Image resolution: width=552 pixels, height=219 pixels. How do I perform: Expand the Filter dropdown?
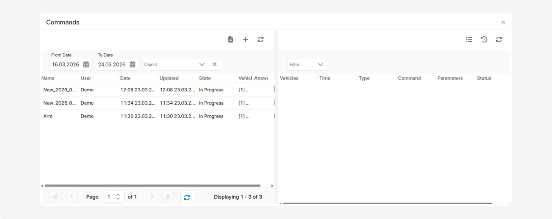[x=321, y=65]
